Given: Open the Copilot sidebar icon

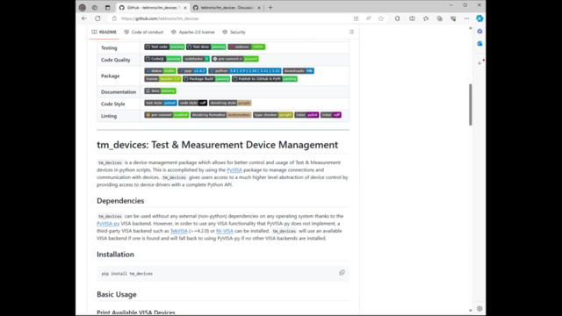Looking at the screenshot, I should [x=479, y=18].
